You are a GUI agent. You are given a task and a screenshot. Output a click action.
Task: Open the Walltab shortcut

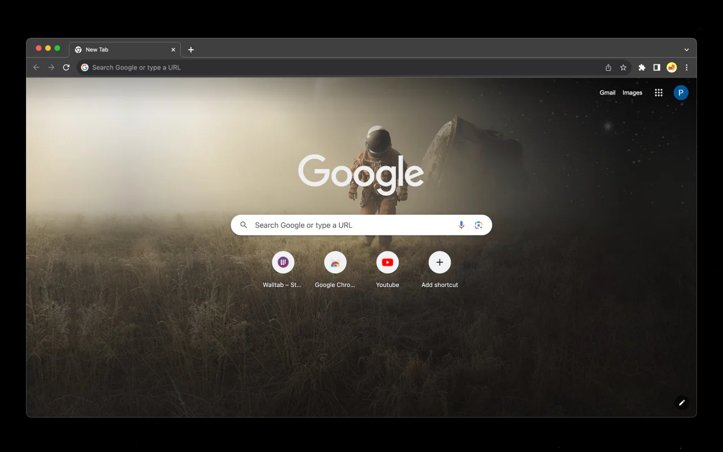click(282, 270)
